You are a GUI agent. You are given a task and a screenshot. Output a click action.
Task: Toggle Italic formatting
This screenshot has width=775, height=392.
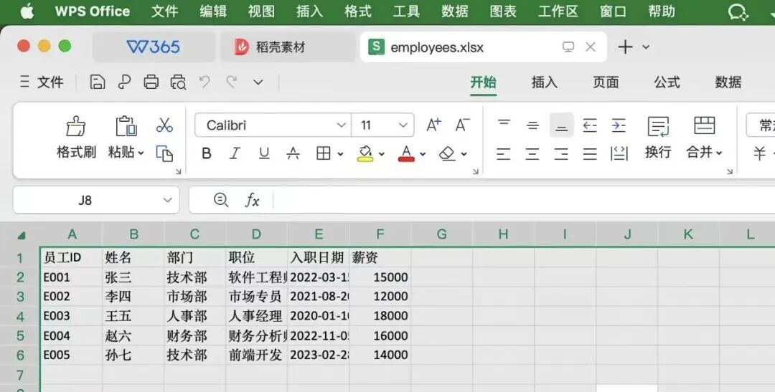235,154
